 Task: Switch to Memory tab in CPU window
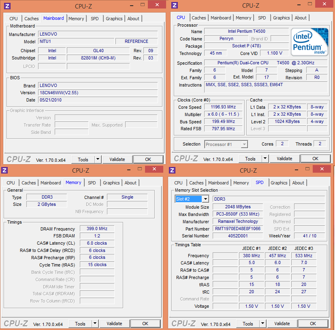click(x=243, y=18)
